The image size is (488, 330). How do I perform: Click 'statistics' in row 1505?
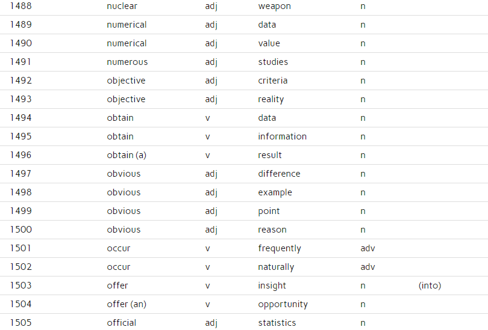point(277,323)
